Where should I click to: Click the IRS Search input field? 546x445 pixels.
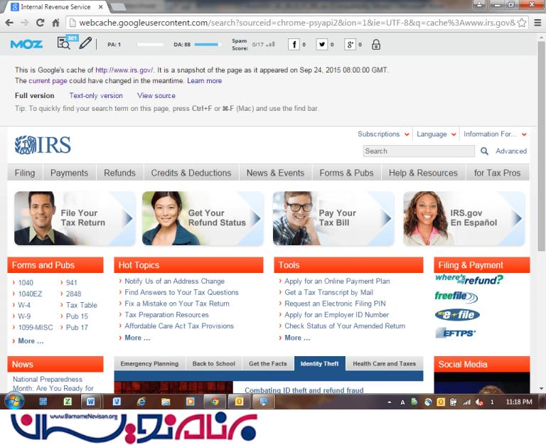[419, 151]
